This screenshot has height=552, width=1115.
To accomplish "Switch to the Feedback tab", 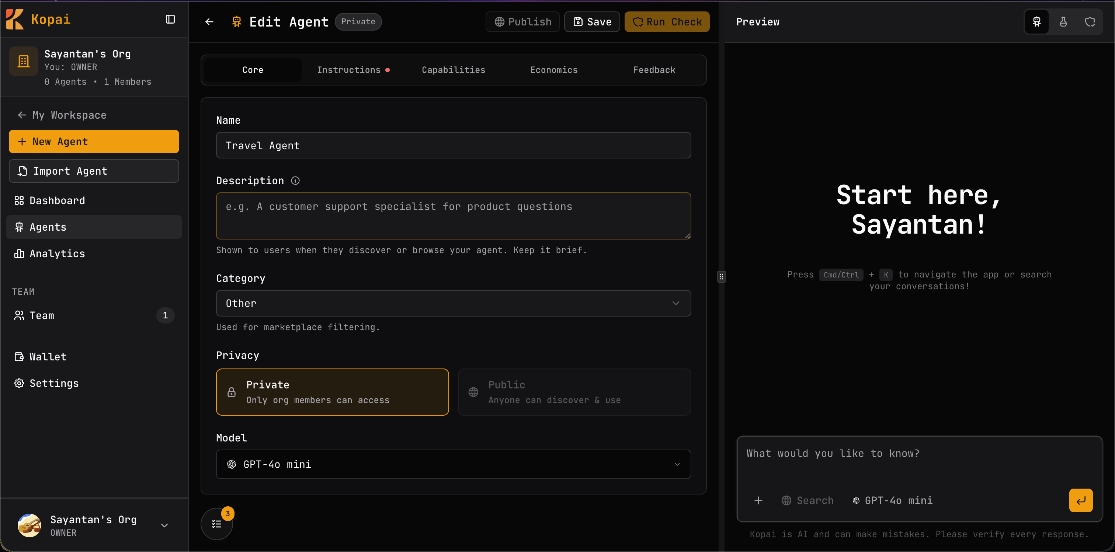I will [x=654, y=70].
